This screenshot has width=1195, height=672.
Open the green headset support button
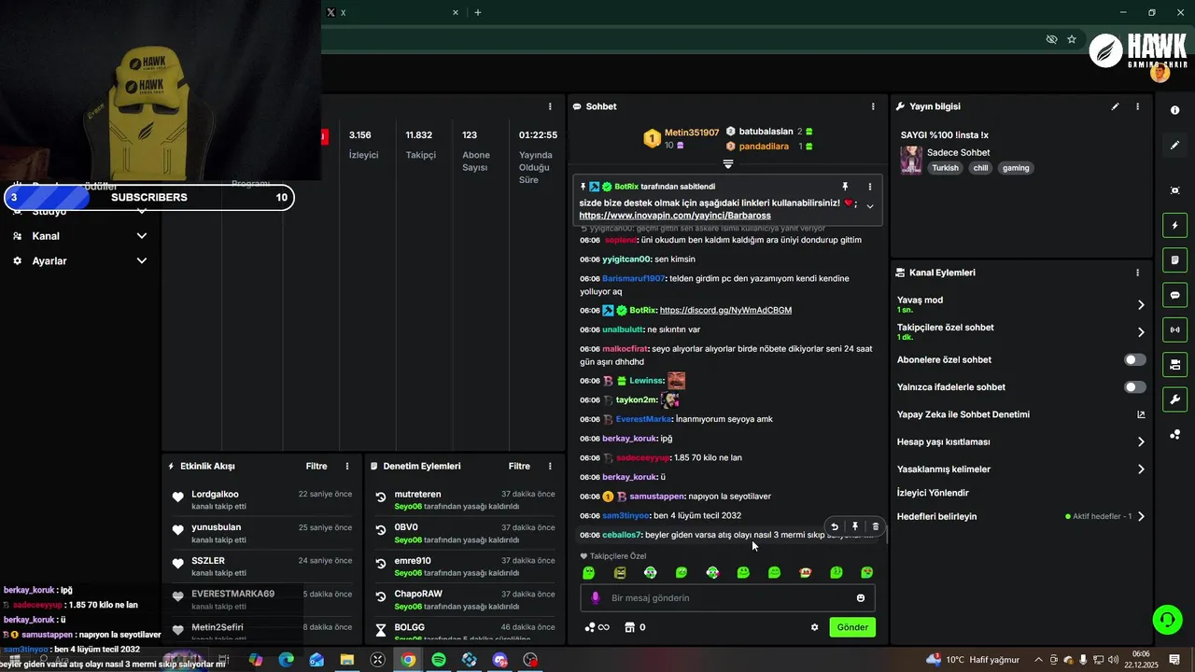(1165, 619)
